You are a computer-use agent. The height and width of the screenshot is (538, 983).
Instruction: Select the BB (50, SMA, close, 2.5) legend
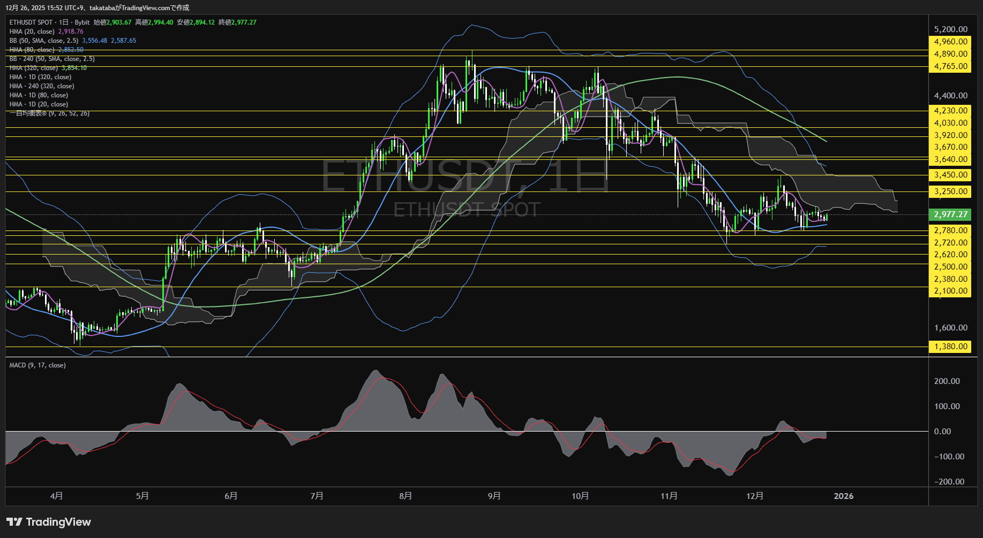pyautogui.click(x=44, y=41)
